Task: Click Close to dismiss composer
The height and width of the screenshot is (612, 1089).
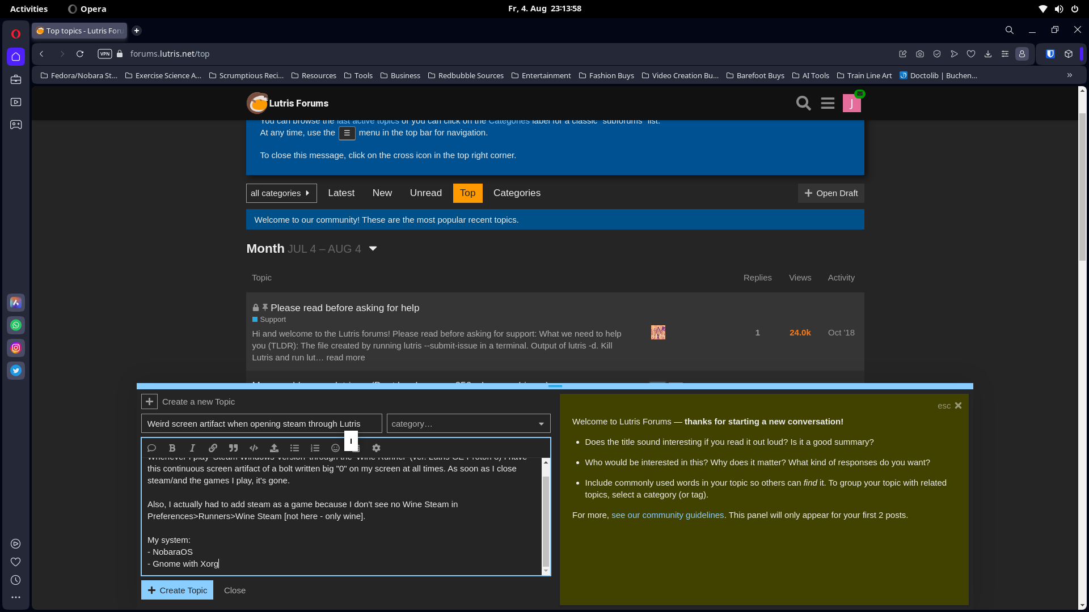Action: click(235, 590)
